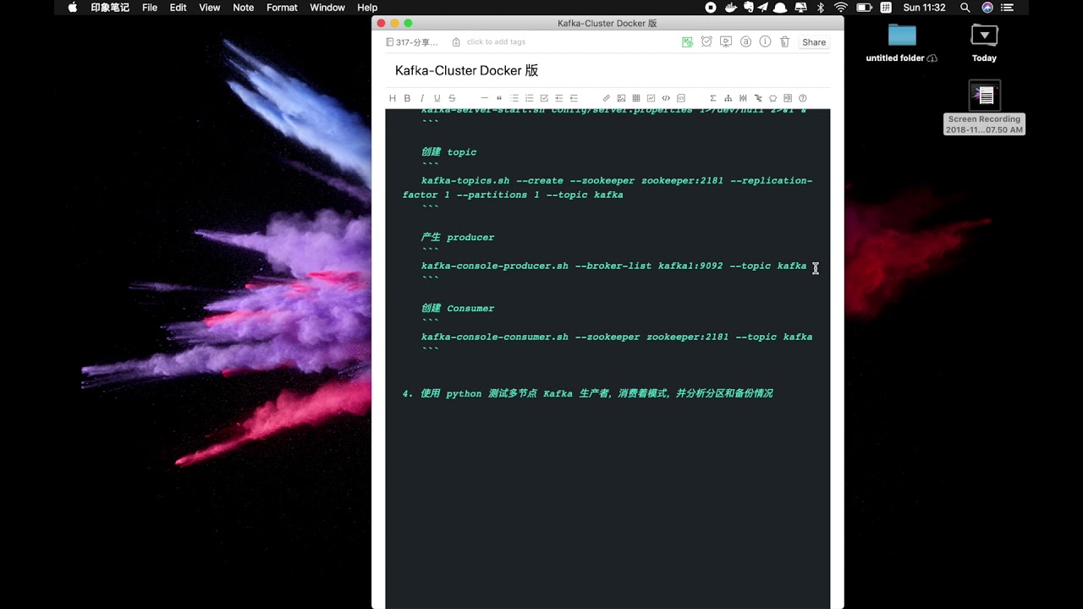Insert a numbered list
1083x609 pixels.
pyautogui.click(x=530, y=98)
